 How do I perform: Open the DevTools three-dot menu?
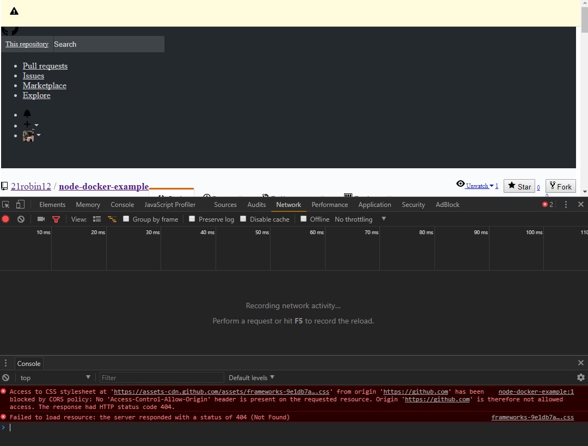click(x=566, y=204)
